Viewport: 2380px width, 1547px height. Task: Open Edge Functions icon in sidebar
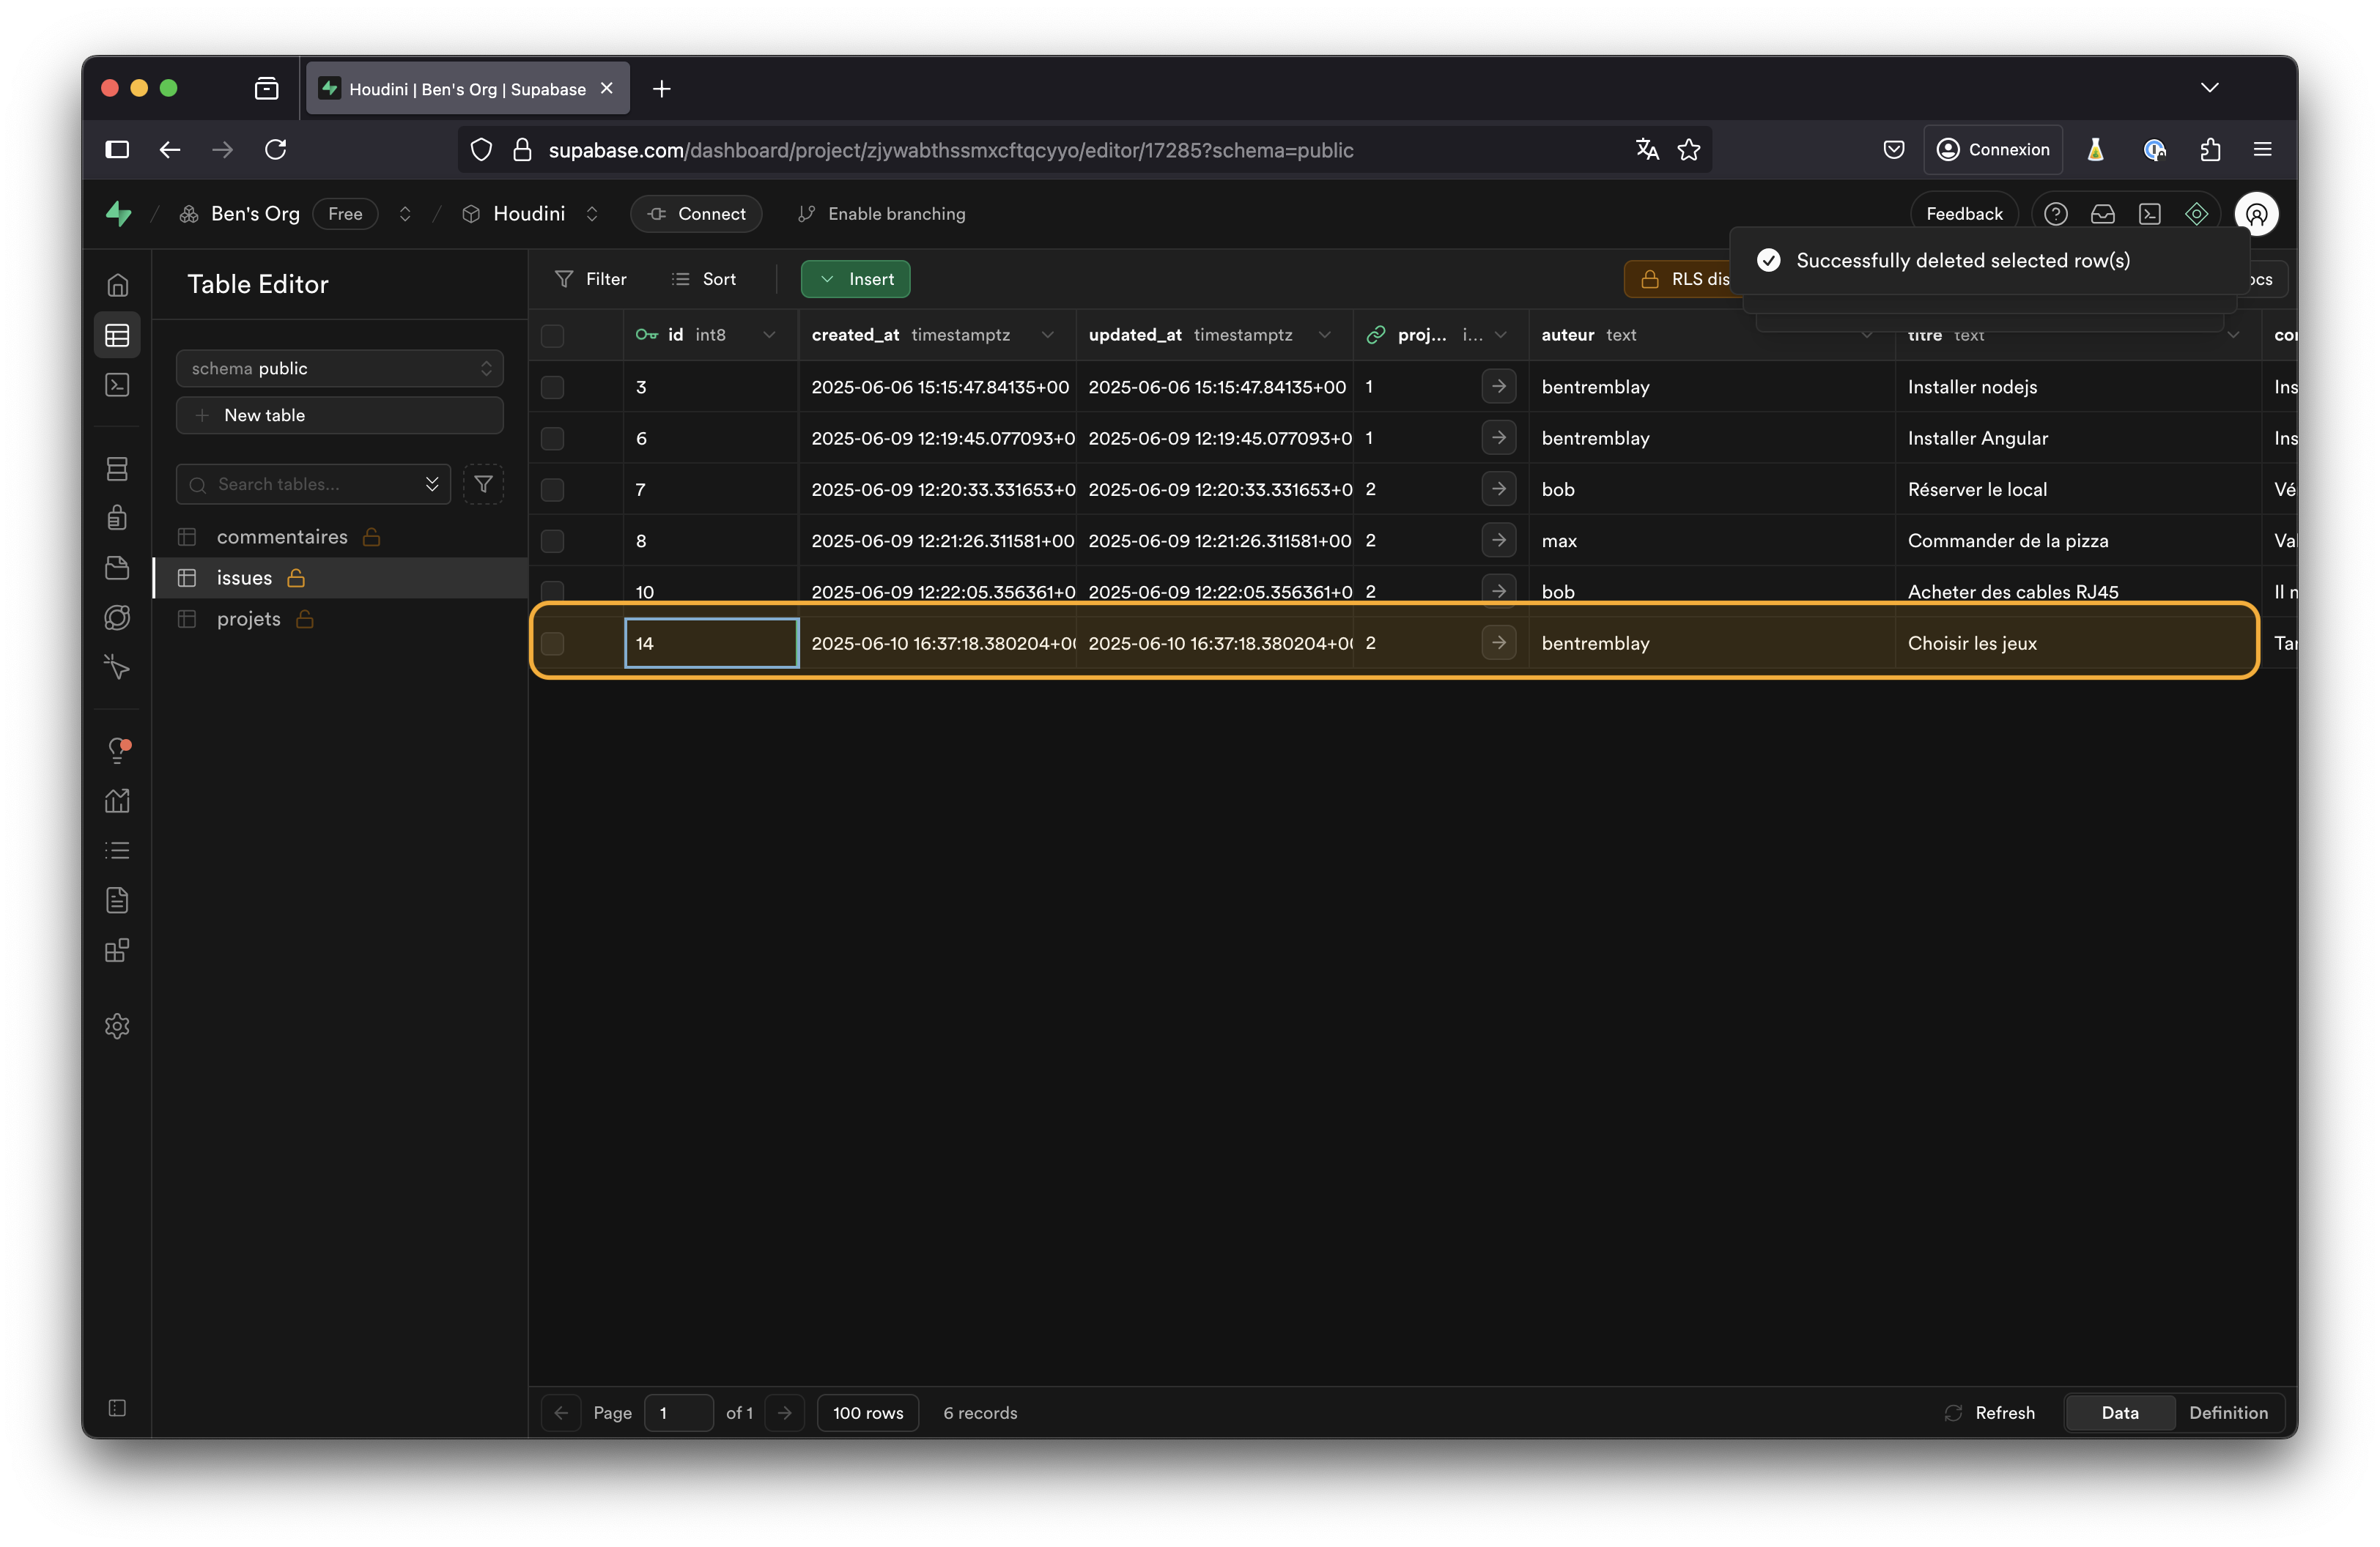117,617
